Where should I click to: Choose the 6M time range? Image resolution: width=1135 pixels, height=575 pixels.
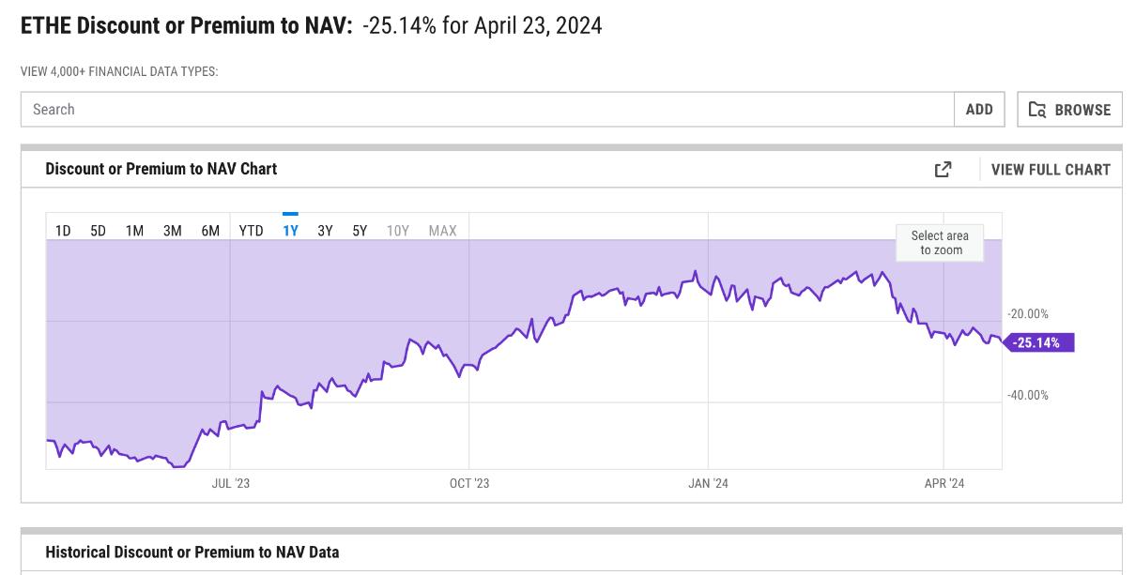(209, 230)
